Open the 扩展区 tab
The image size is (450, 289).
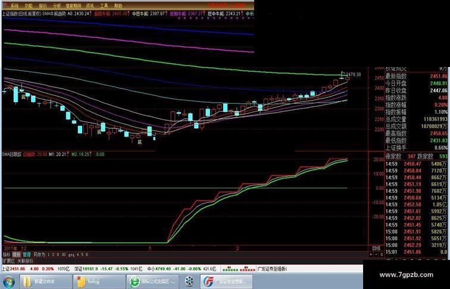(x=9, y=261)
